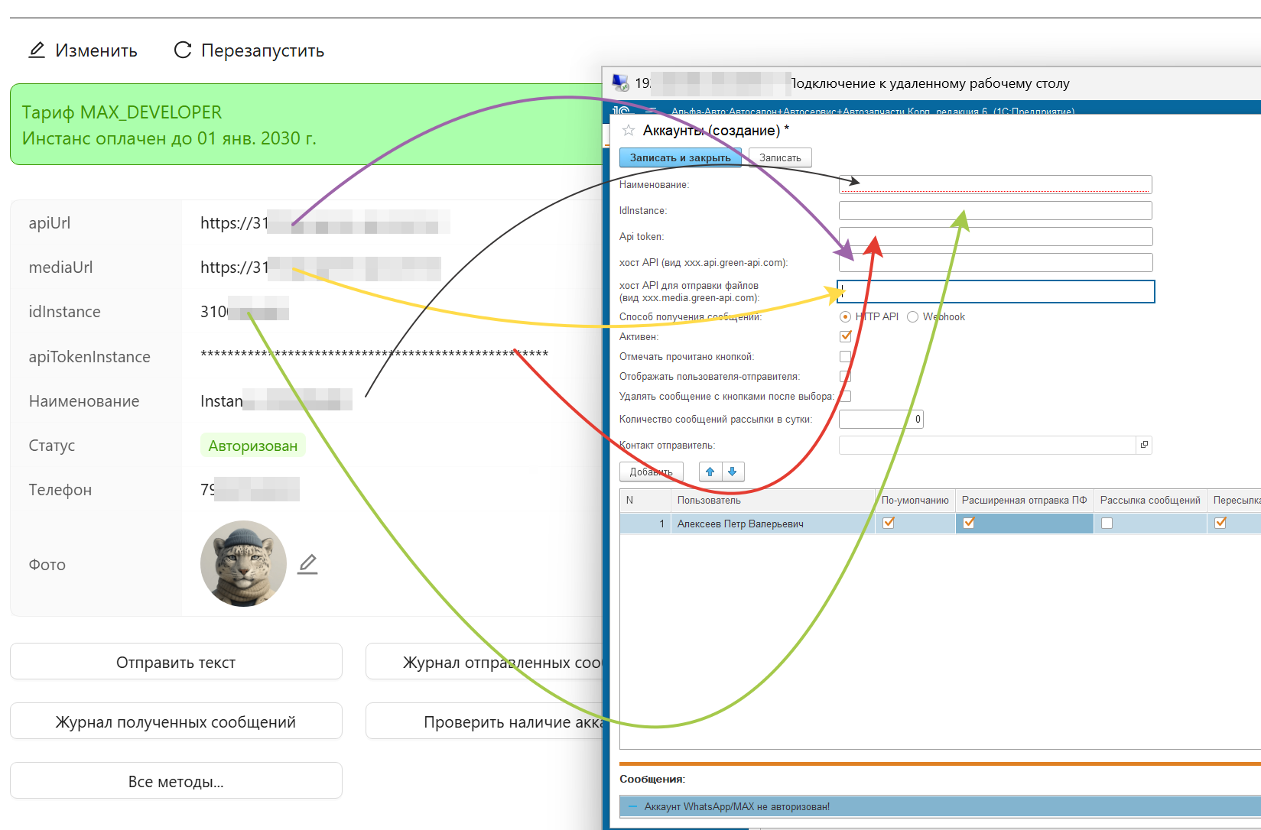Open the Журнал отправленных сообщений button
Image resolution: width=1261 pixels, height=830 pixels.
[484, 662]
